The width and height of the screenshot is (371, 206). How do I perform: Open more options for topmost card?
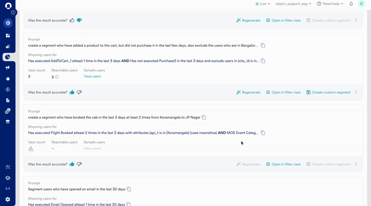pyautogui.click(x=356, y=20)
